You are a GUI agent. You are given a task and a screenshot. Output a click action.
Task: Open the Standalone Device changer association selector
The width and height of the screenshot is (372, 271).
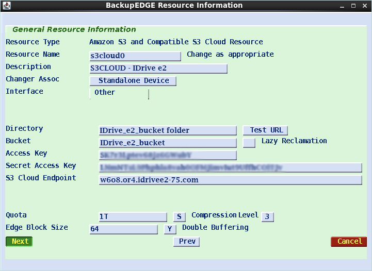coord(133,81)
